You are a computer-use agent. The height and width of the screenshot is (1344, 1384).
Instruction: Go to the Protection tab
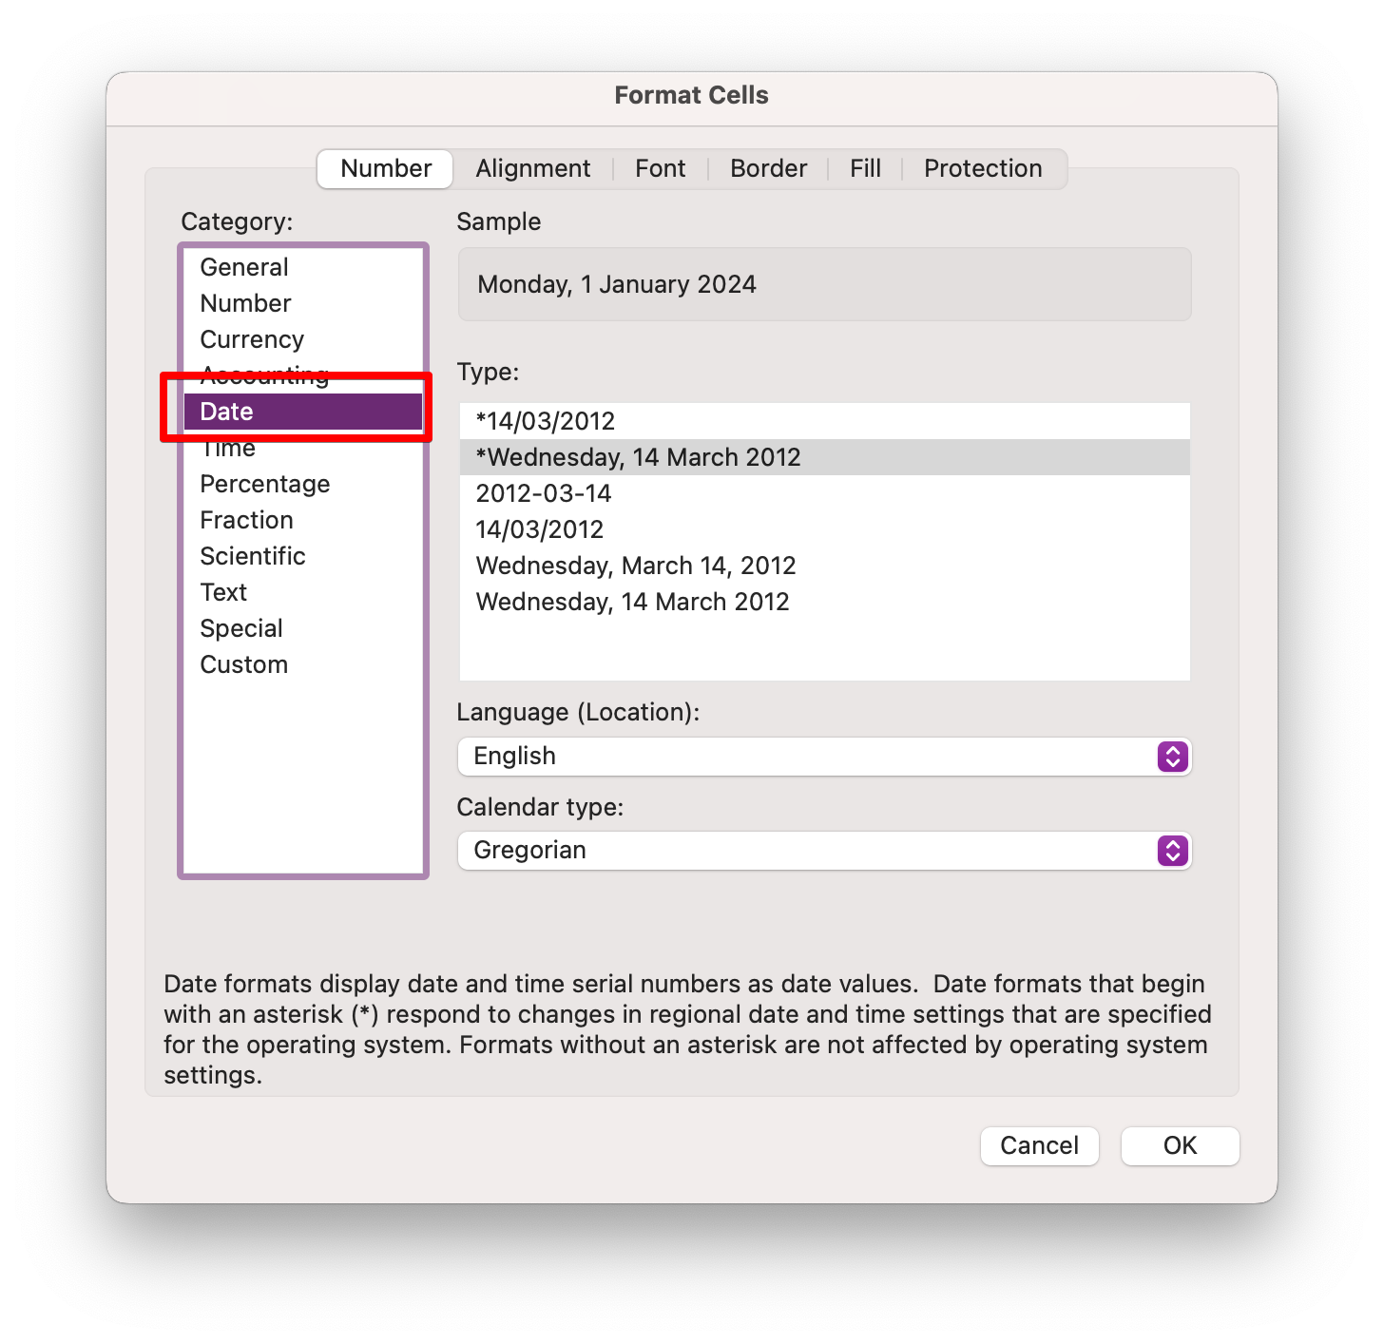coord(982,168)
